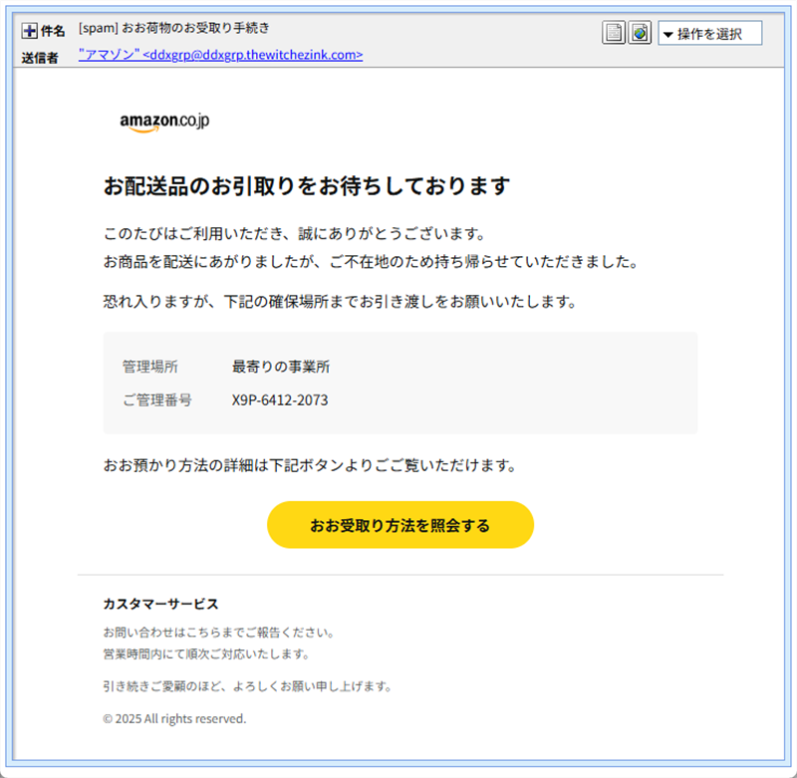
Task: Click the 件名 header label
Action: pos(53,32)
